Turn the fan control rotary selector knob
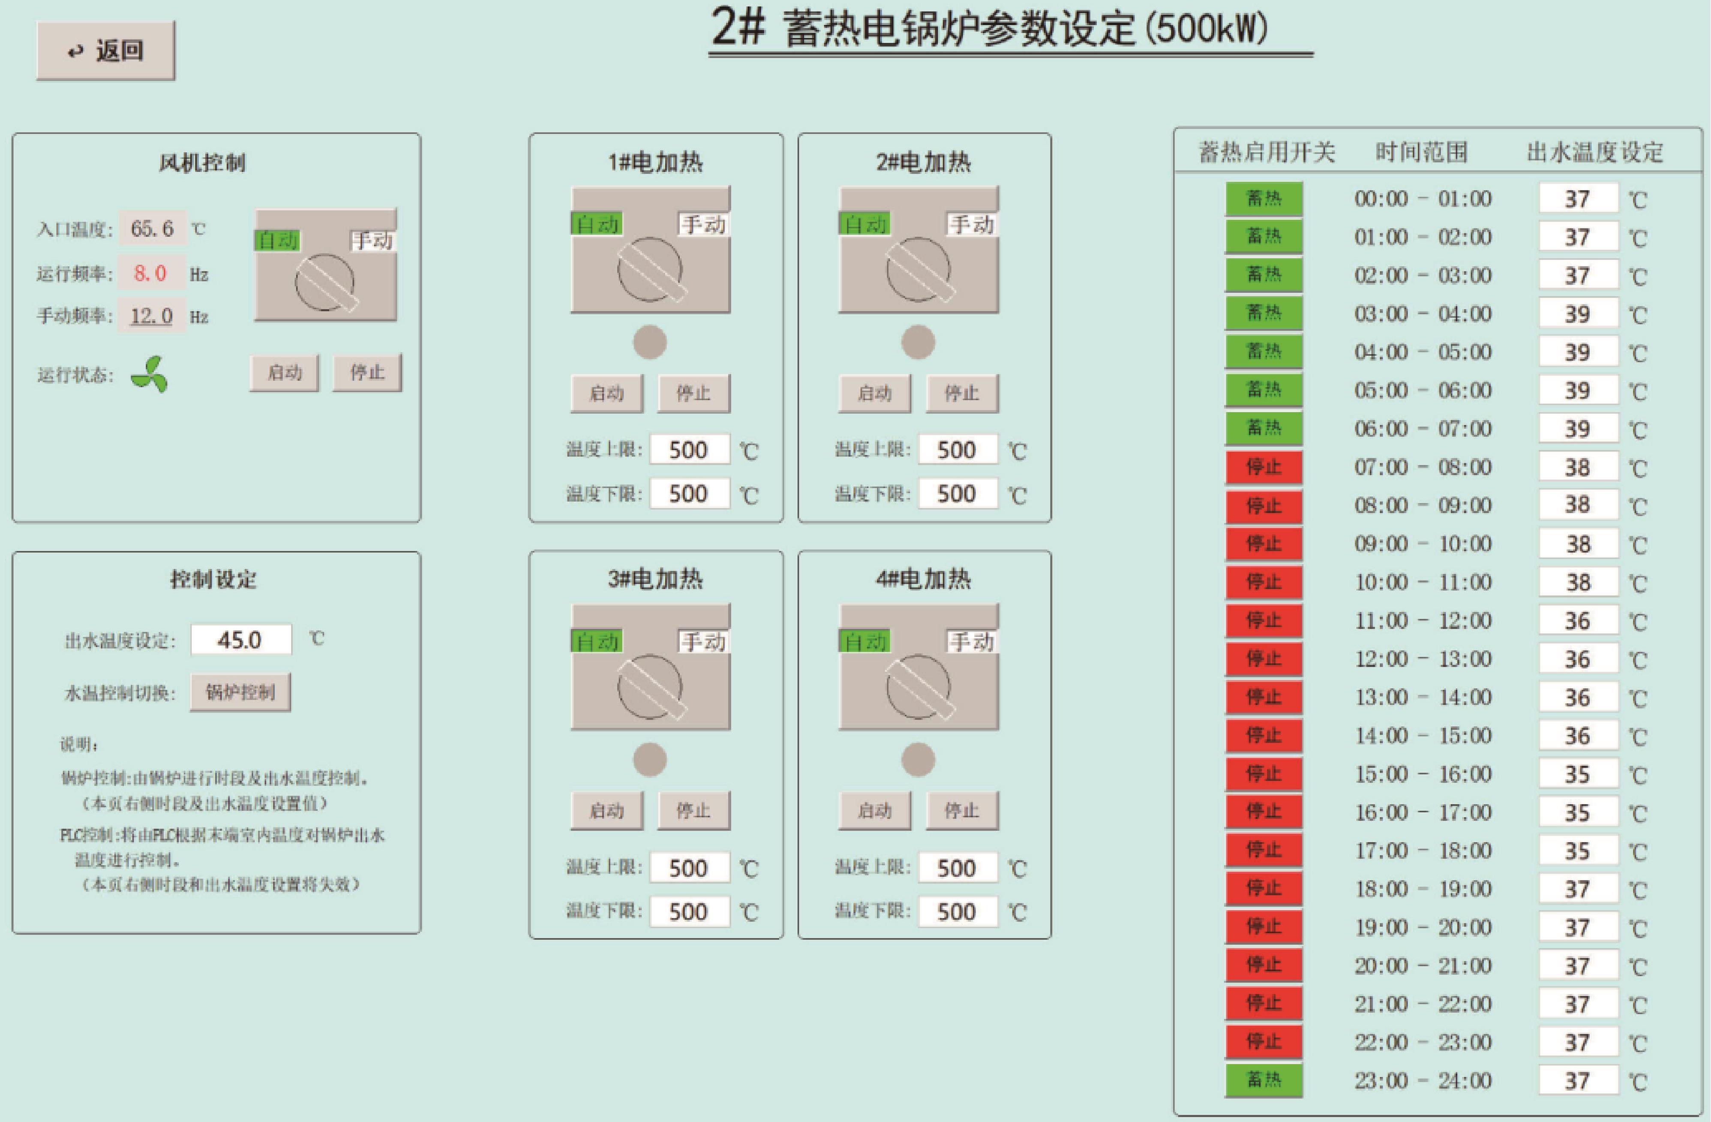 coord(325,283)
